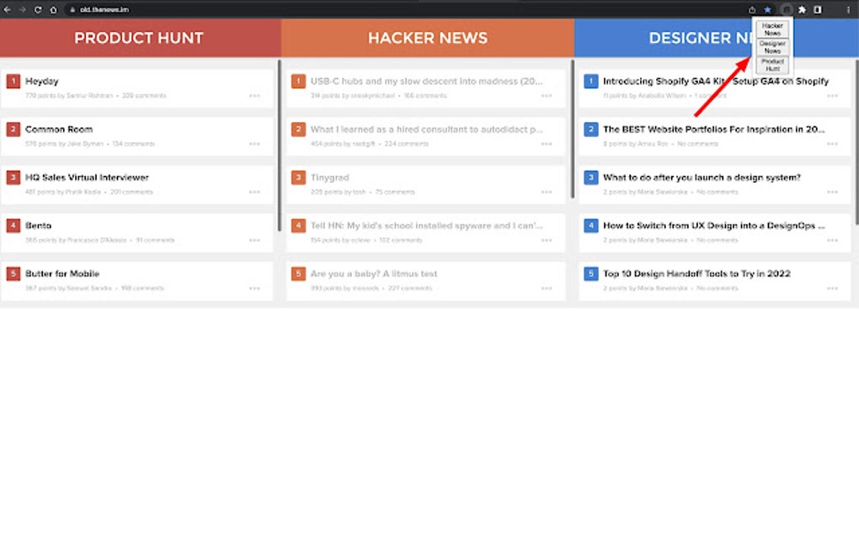Open Are you a baby litmus test story
859x537 pixels.
point(374,274)
